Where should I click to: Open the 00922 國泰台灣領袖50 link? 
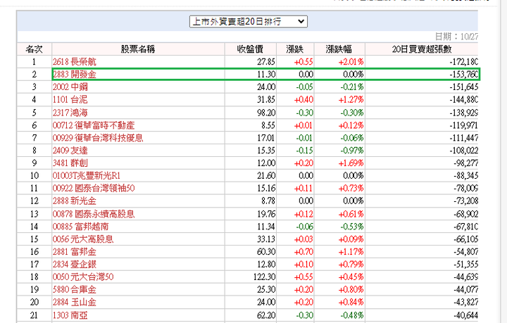(94, 188)
